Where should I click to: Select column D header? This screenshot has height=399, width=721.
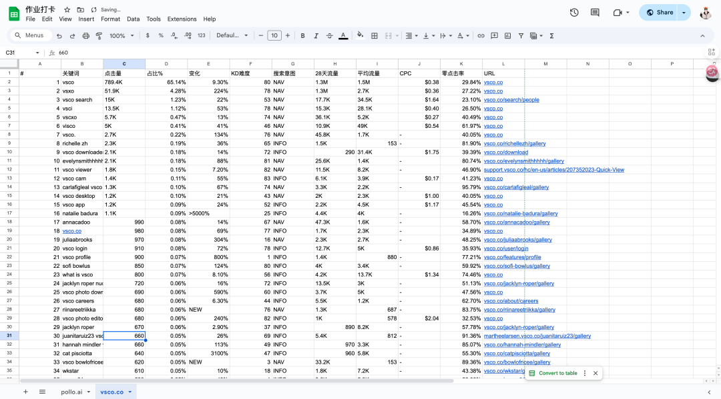(166, 64)
